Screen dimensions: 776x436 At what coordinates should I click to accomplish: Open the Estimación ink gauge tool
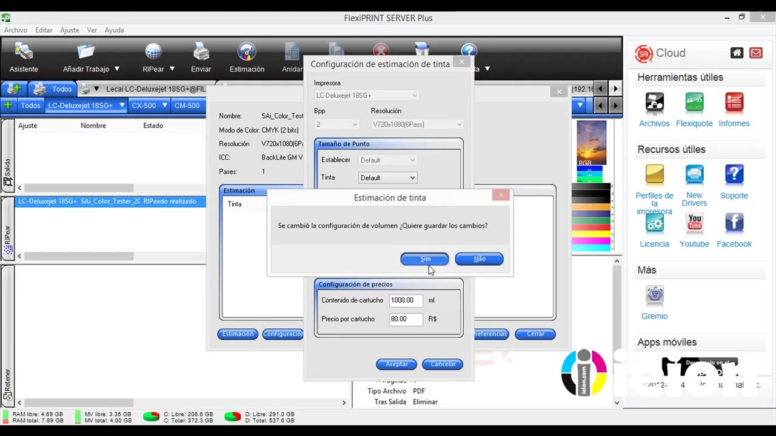[247, 51]
